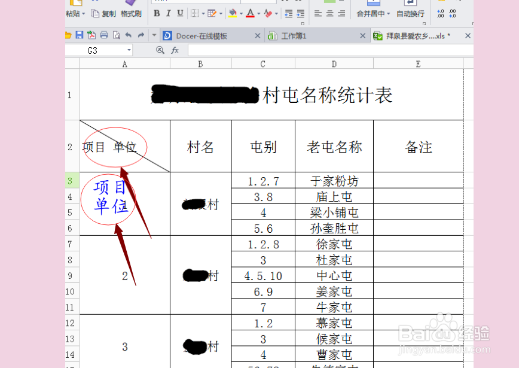
Task: Open the Insert Function (fx) icon
Action: 175,50
